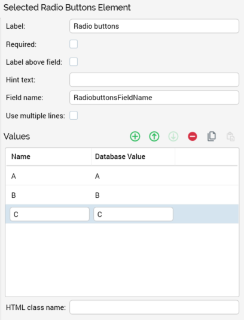Image resolution: width=244 pixels, height=320 pixels.
Task: Click the greyed move-down arrow icon
Action: click(x=173, y=136)
